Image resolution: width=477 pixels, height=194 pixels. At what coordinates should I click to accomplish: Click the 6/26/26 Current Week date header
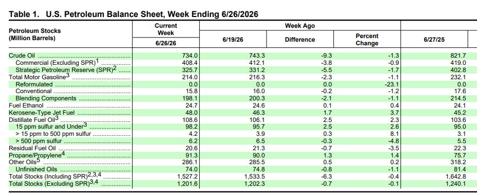click(166, 43)
